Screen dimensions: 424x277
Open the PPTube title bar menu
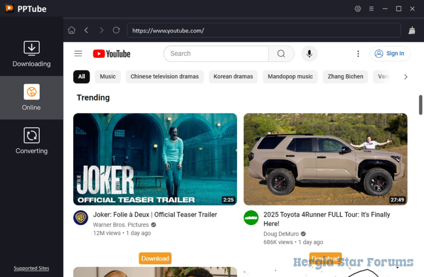[x=372, y=9]
